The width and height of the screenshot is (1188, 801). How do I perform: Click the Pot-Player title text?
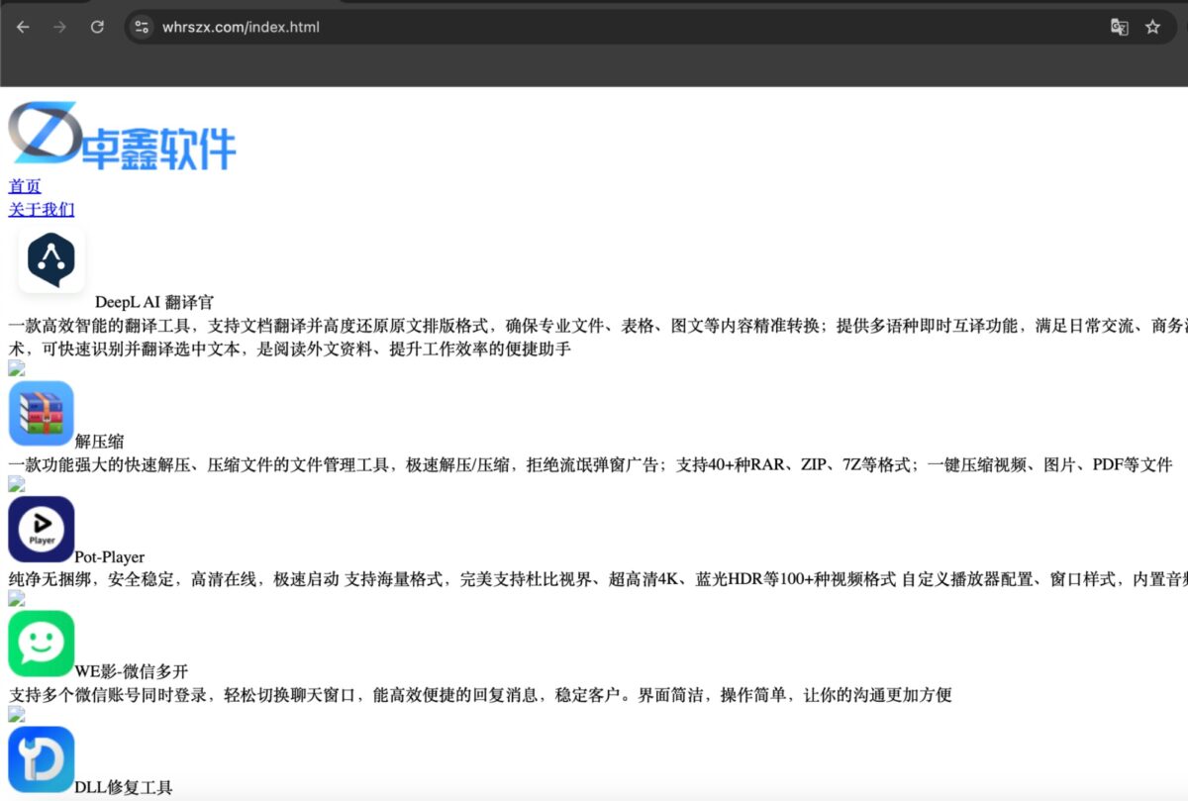pos(109,557)
